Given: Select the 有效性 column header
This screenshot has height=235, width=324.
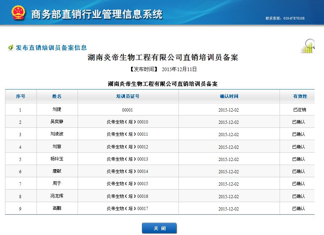Looking at the screenshot, I should click(300, 96).
